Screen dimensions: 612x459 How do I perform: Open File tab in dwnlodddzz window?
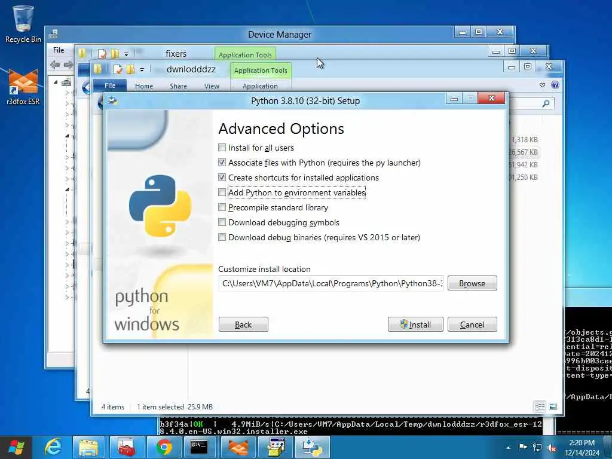110,85
